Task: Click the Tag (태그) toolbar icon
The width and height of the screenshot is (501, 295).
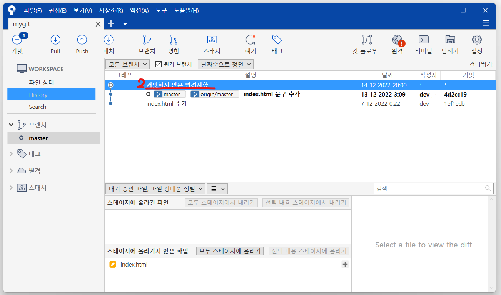Action: tap(277, 40)
